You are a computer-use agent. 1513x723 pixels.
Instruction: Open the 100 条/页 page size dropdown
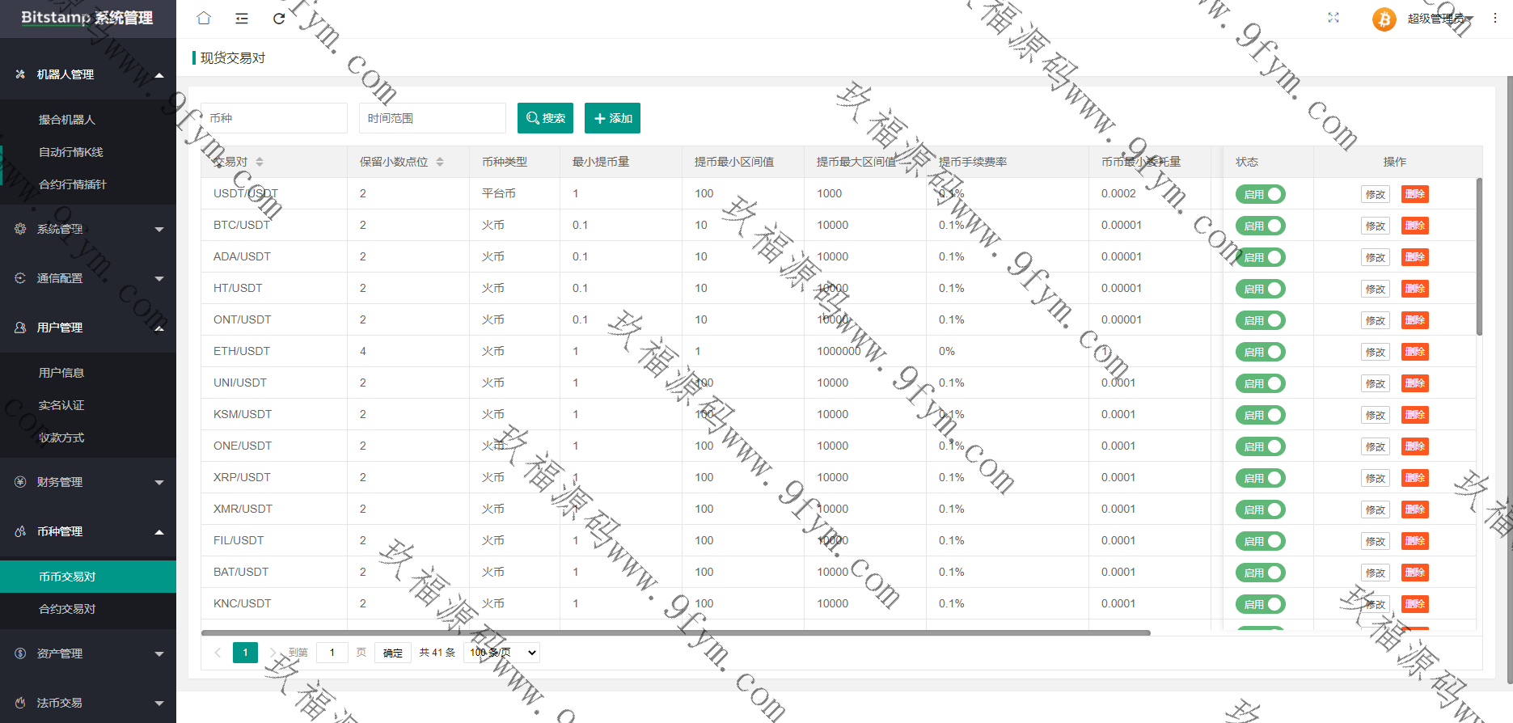[501, 653]
